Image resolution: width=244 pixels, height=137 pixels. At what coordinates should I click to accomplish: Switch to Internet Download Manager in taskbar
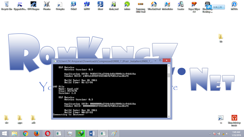click(x=80, y=134)
